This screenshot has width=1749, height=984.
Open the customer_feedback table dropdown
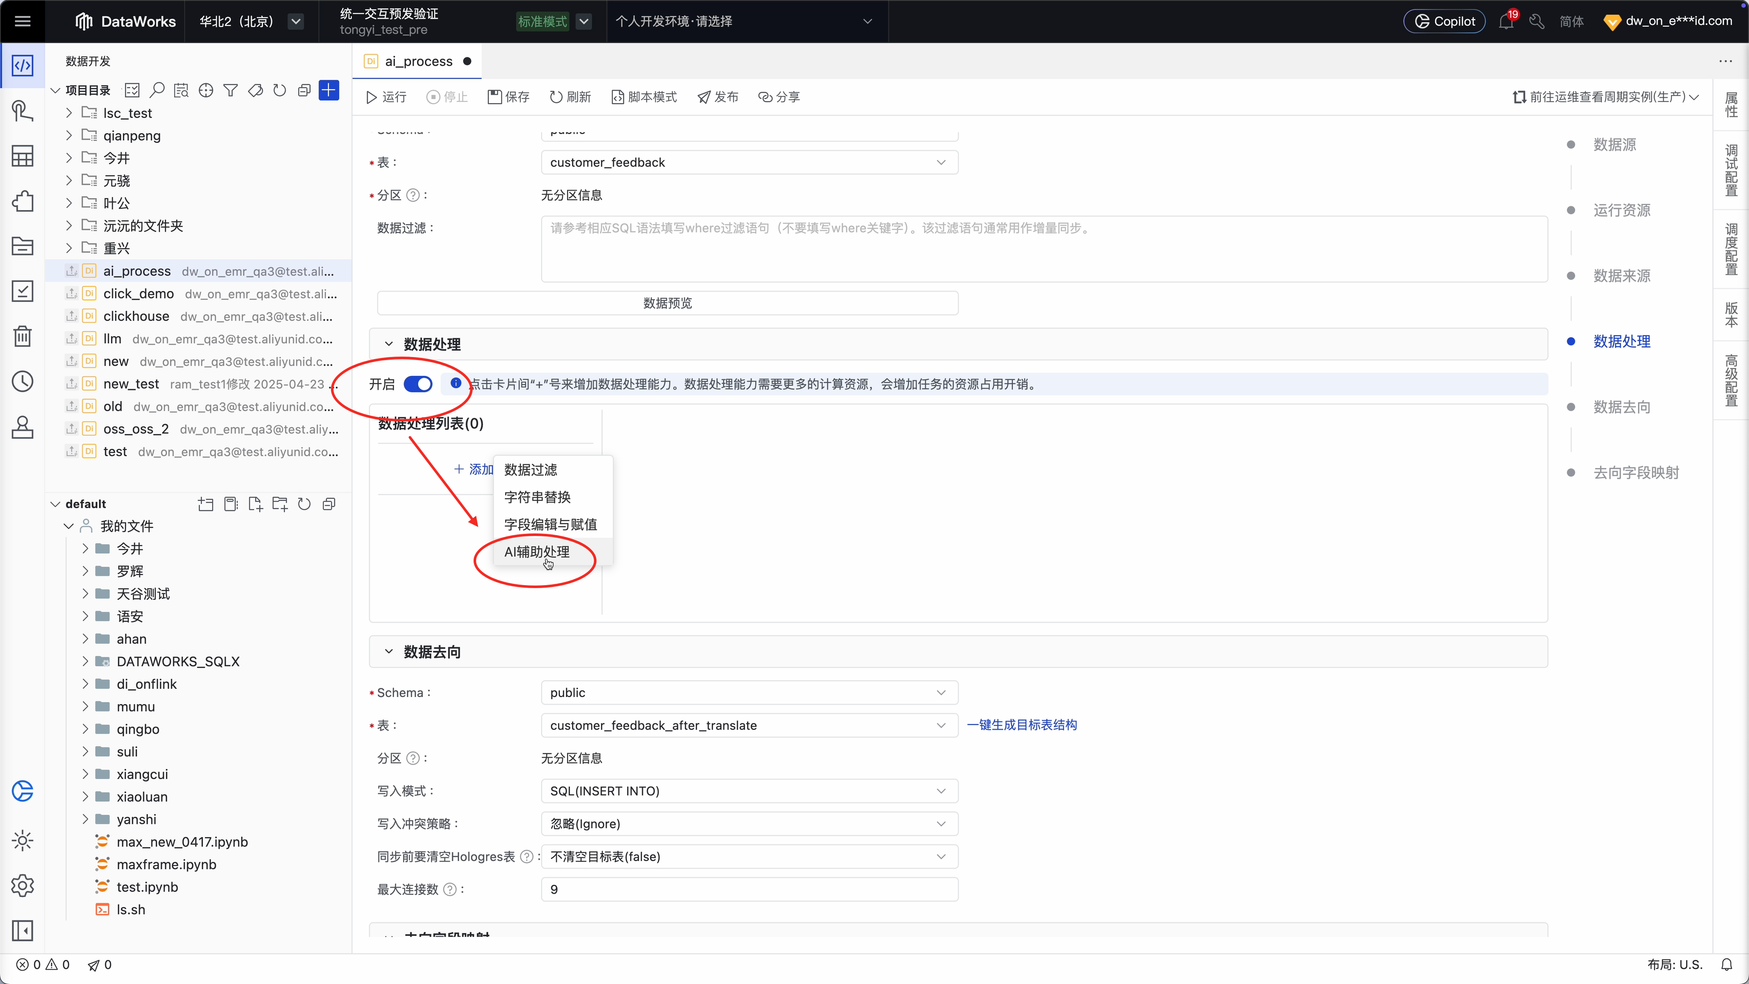pos(749,162)
